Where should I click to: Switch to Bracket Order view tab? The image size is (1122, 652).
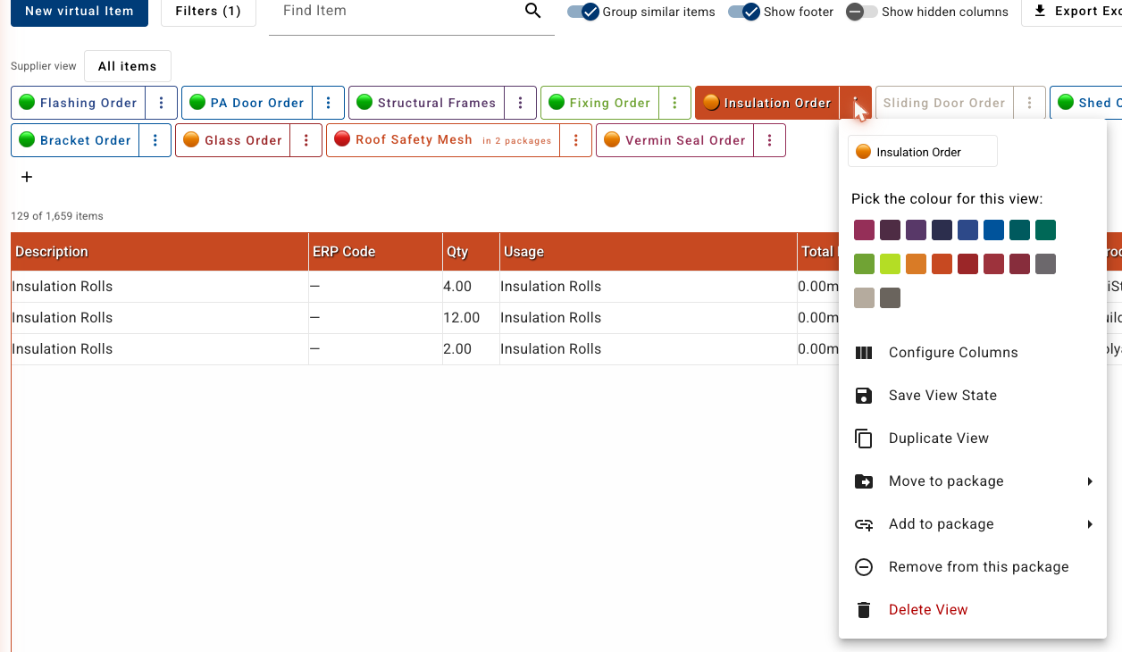(76, 140)
